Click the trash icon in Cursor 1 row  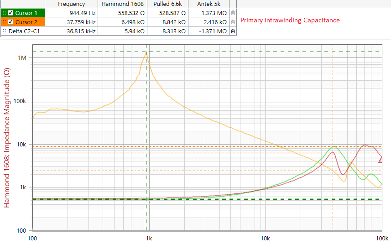[x=233, y=13]
